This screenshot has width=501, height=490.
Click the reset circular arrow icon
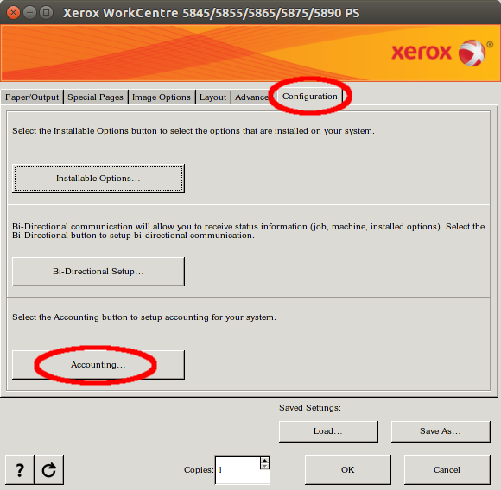pos(49,469)
